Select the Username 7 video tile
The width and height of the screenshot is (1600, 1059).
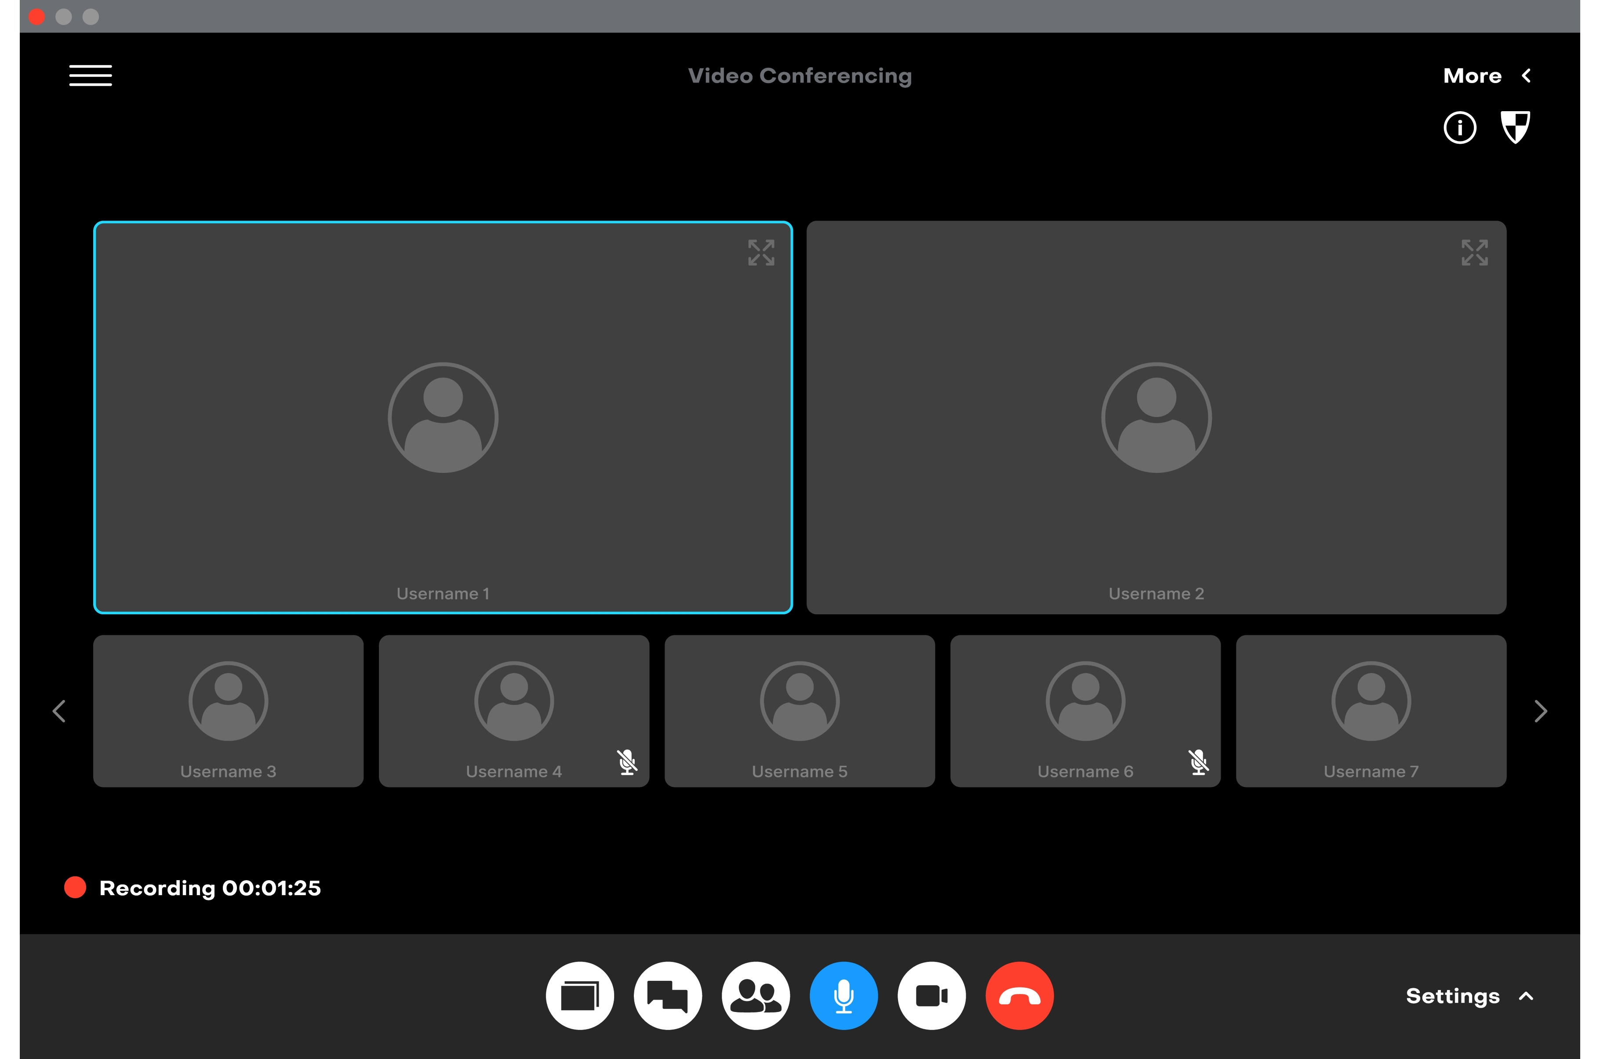[x=1371, y=711]
